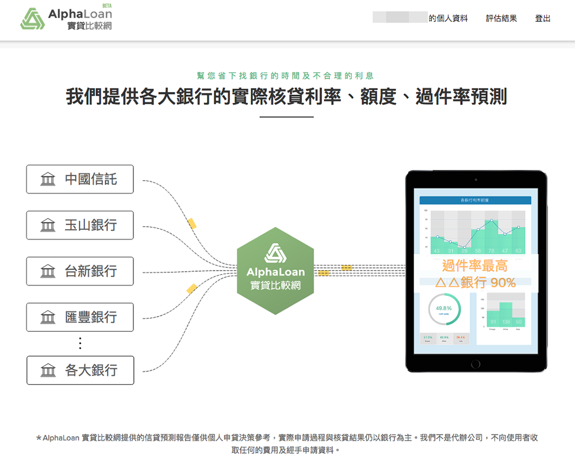Click the 49.8% circular progress gauge
This screenshot has width=575, height=467.
point(444,309)
